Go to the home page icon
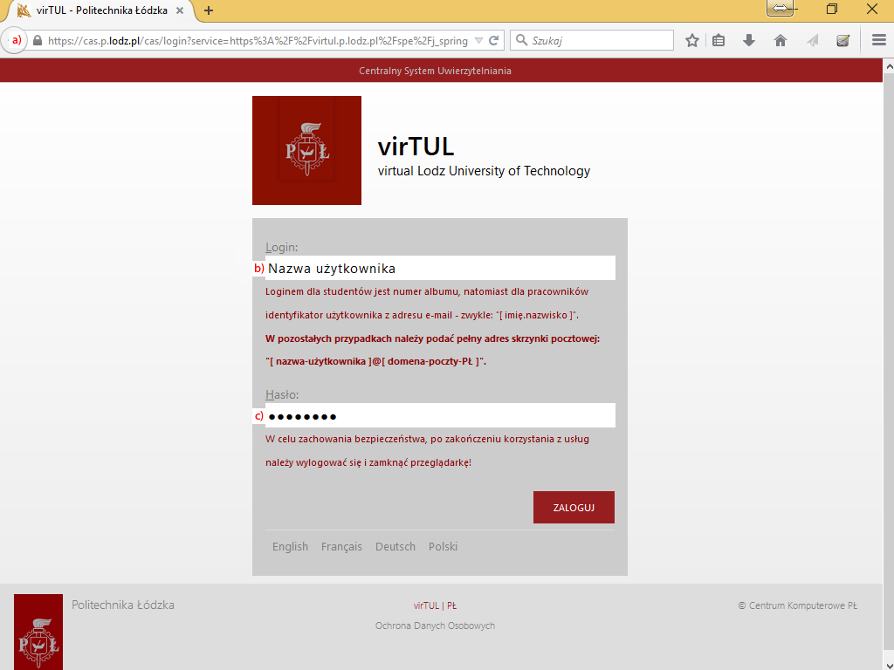The height and width of the screenshot is (670, 894). 780,40
